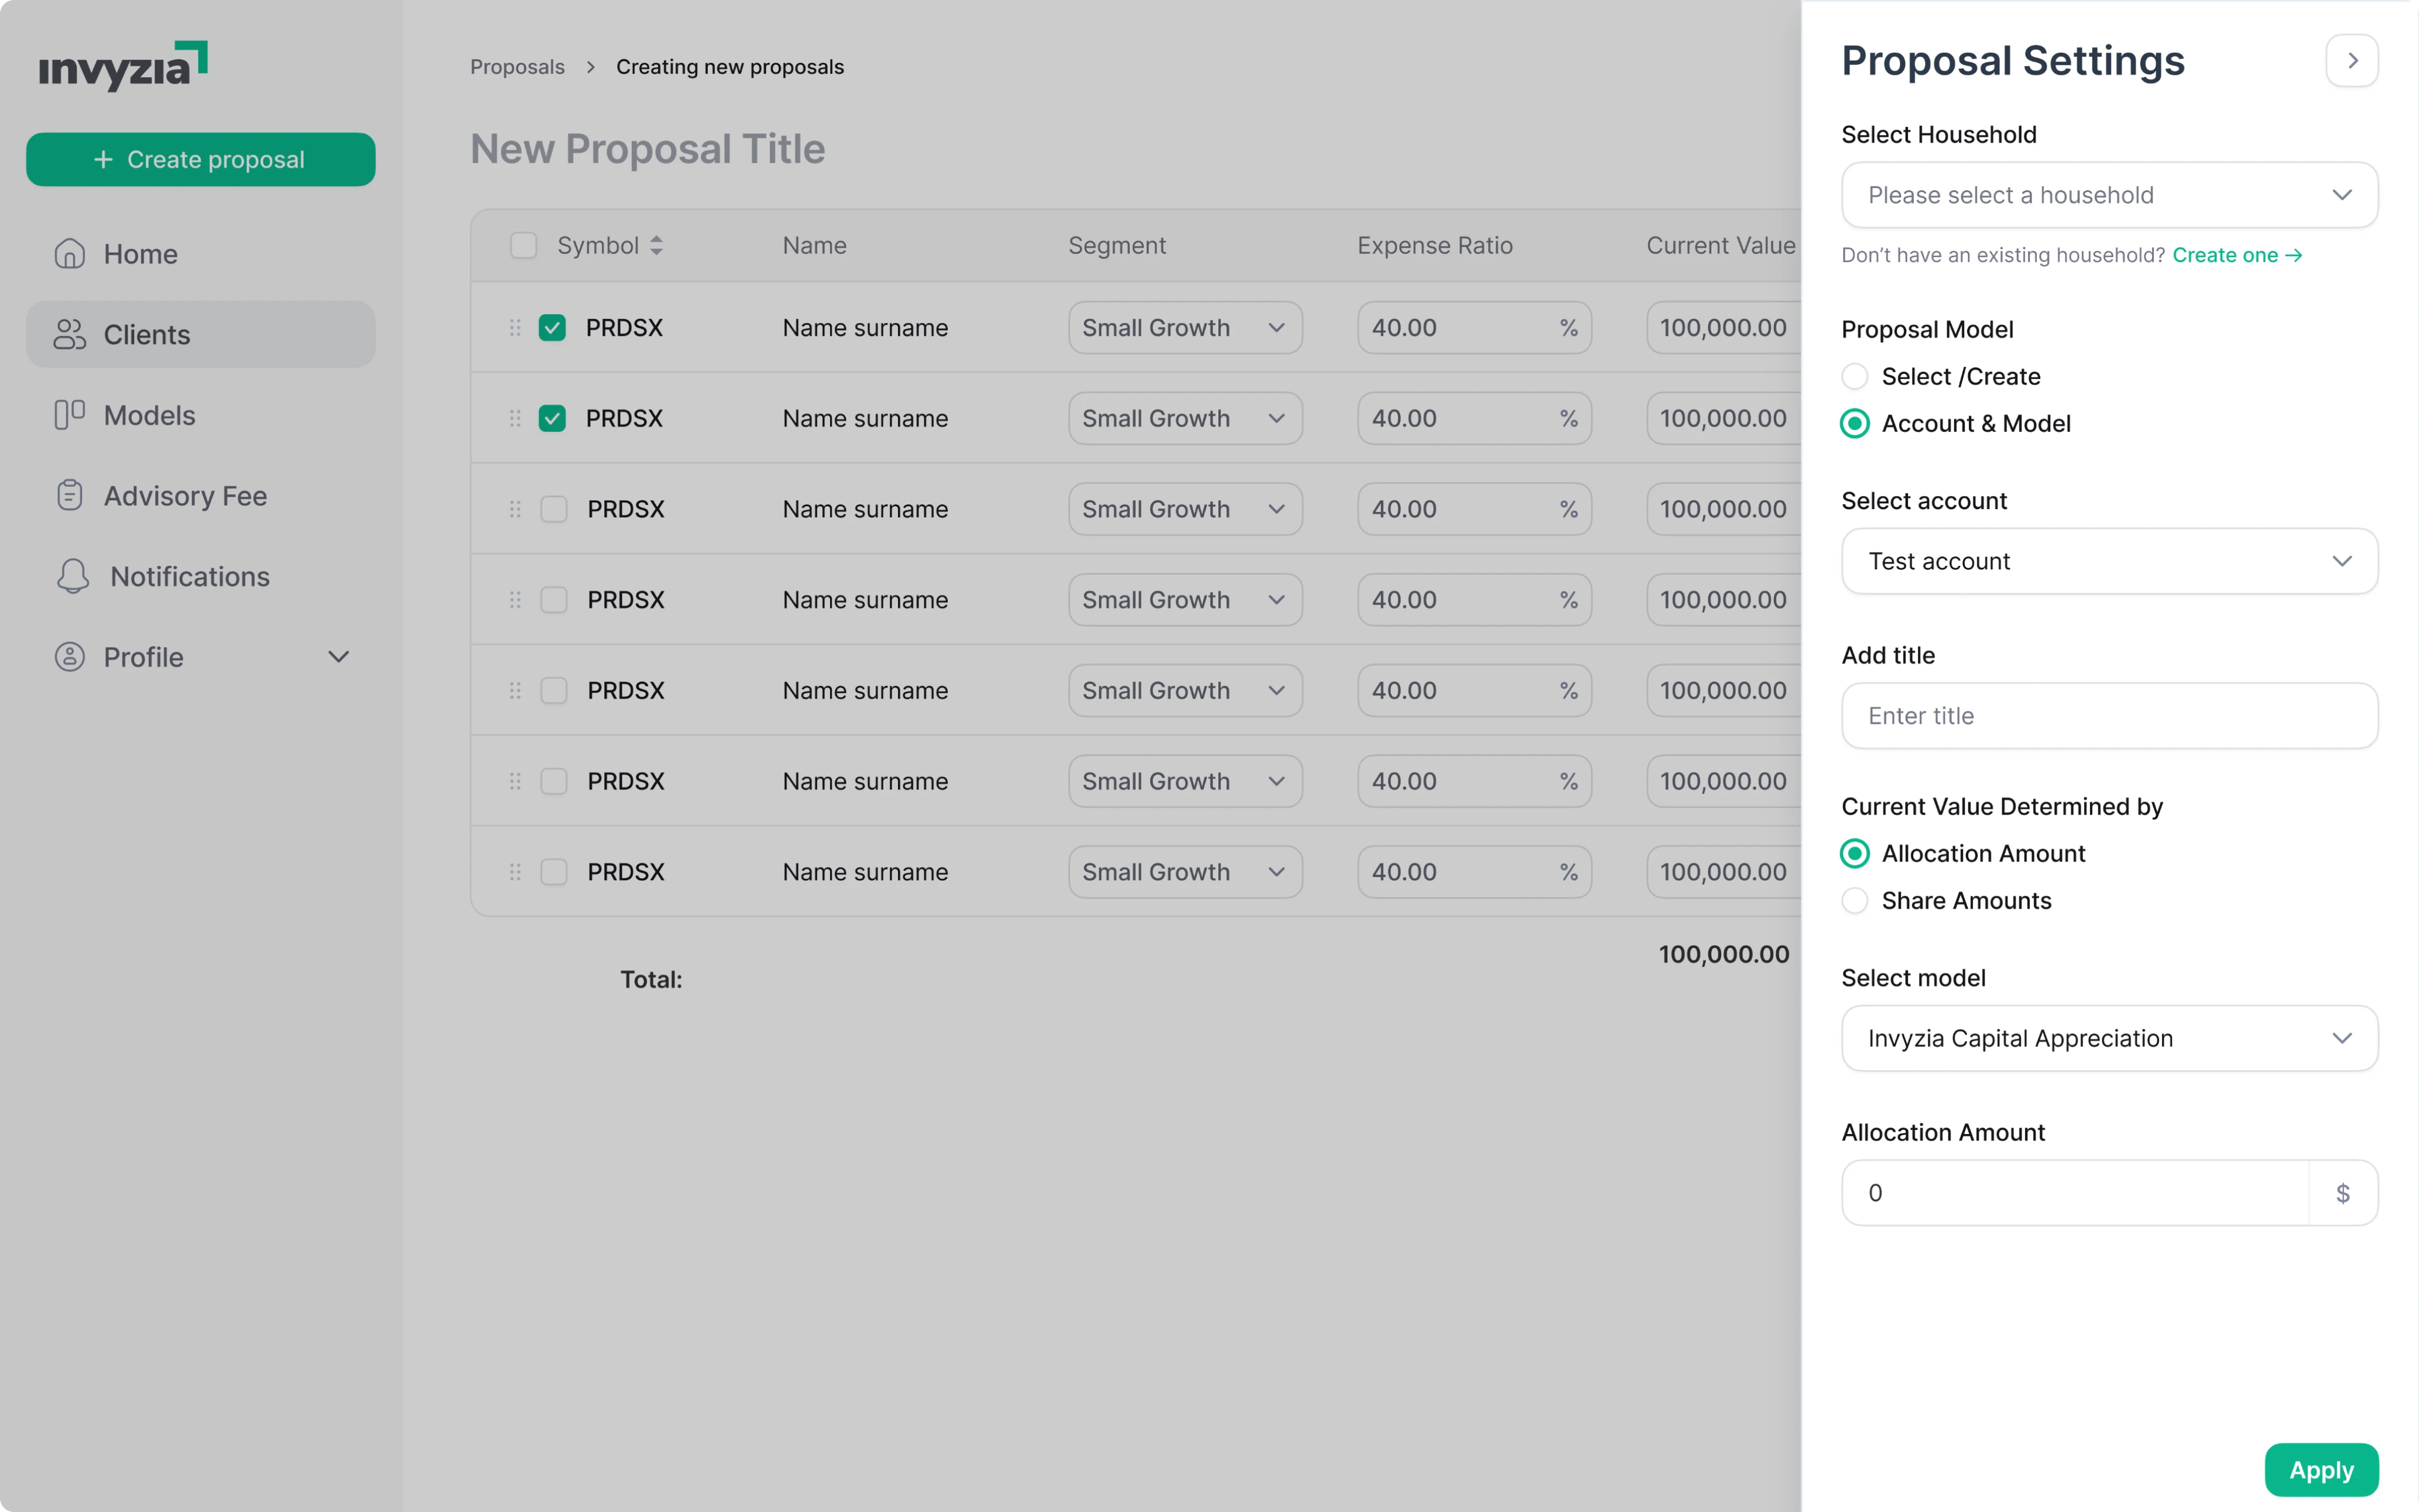Viewport: 2419px width, 1512px height.
Task: Expand the Invyzia Capital Appreciation model dropdown
Action: (2109, 1038)
